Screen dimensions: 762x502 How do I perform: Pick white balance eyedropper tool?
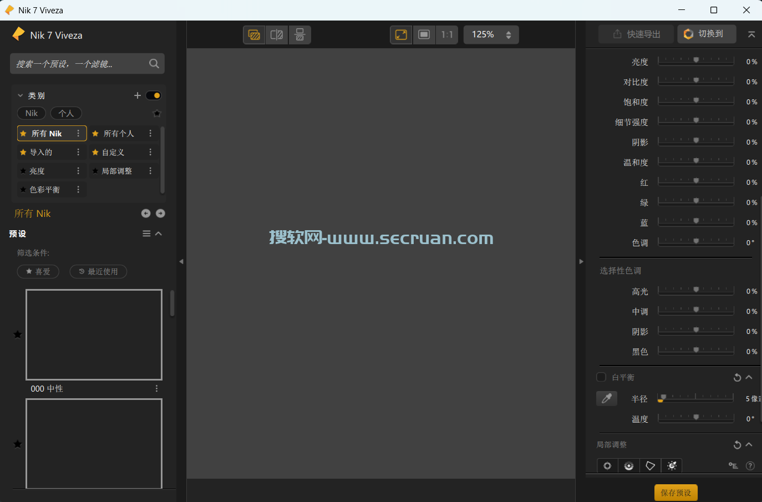[x=607, y=398]
